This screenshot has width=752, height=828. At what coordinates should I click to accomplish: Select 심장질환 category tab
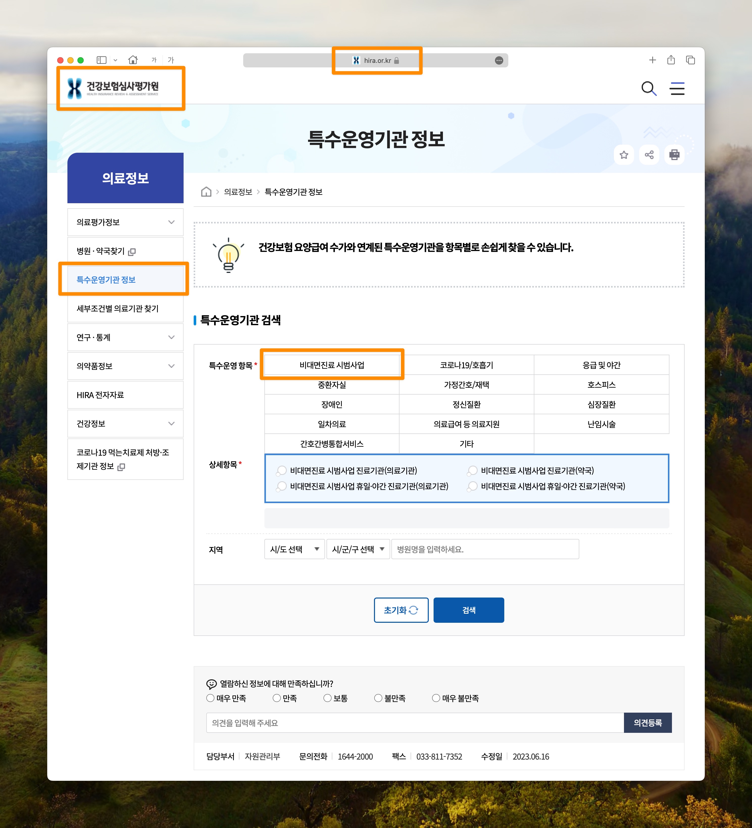(x=601, y=404)
